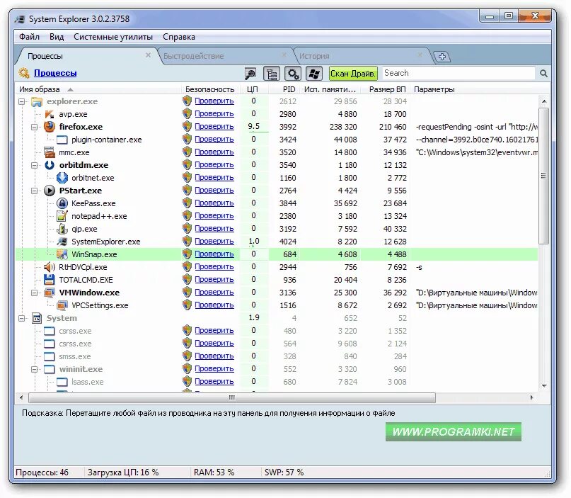Click the mmc.exe icon
This screenshot has height=498, width=571.
pos(49,152)
